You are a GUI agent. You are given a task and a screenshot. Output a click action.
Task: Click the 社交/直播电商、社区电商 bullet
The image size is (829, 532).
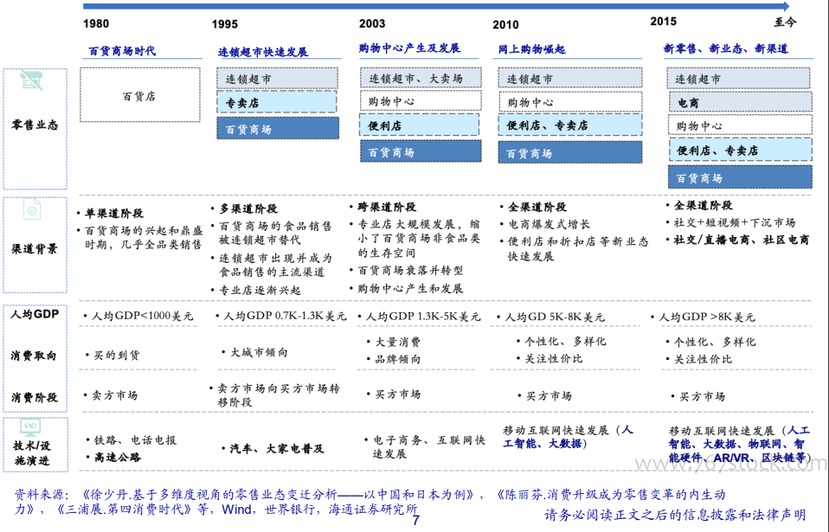(742, 240)
